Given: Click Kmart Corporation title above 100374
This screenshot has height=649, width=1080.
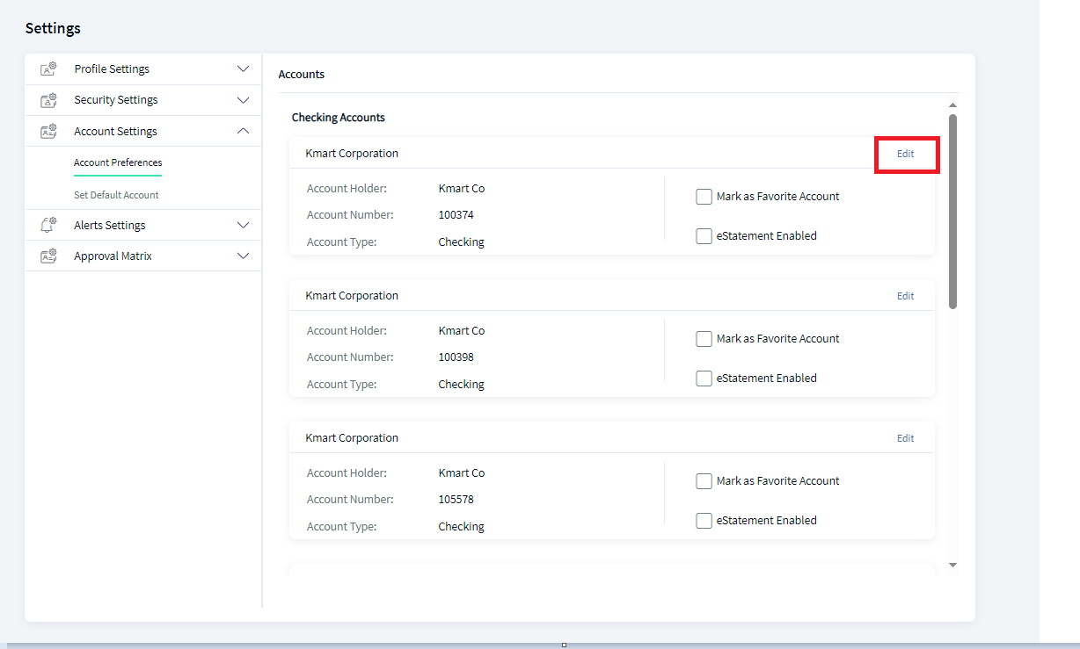Looking at the screenshot, I should [x=352, y=154].
